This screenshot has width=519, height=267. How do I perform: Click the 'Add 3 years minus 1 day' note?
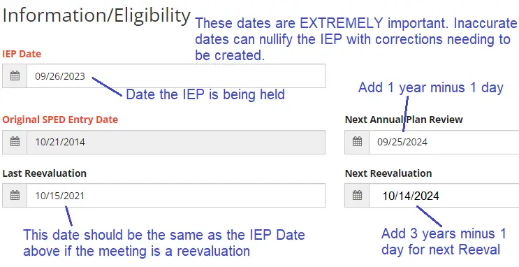click(444, 242)
